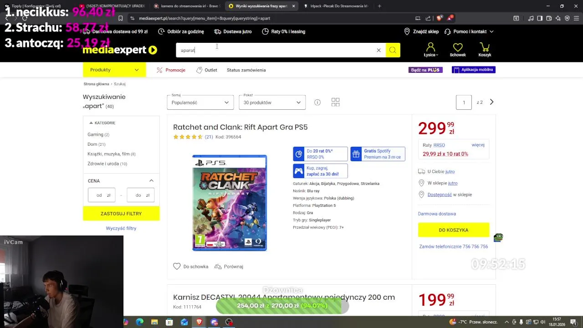Screen dimensions: 583x328
Task: Open the Produkty dropdown menu
Action: click(114, 70)
